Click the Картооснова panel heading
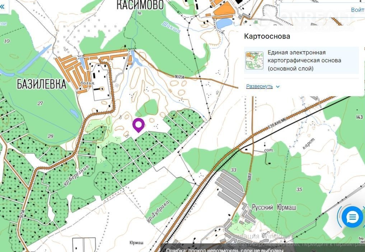The image size is (365, 252). [x=267, y=36]
